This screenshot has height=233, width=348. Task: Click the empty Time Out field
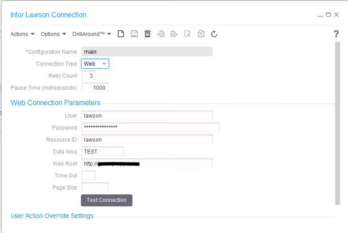pos(88,176)
